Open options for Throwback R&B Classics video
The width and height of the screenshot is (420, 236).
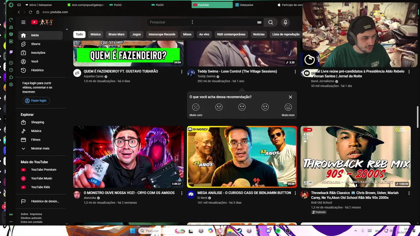409,193
